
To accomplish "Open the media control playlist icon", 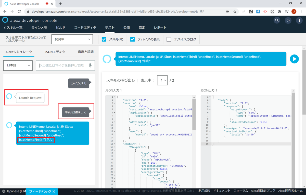I will tap(287, 11).
